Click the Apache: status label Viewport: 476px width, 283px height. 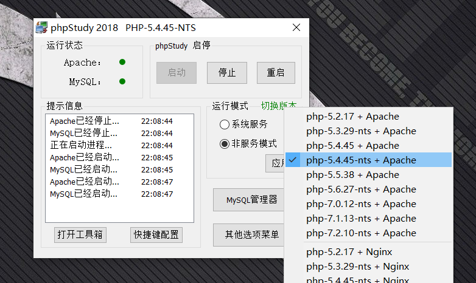[82, 63]
